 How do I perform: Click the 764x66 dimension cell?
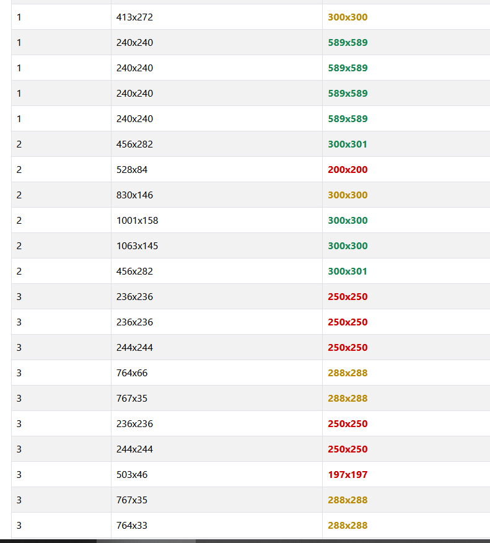(x=132, y=373)
